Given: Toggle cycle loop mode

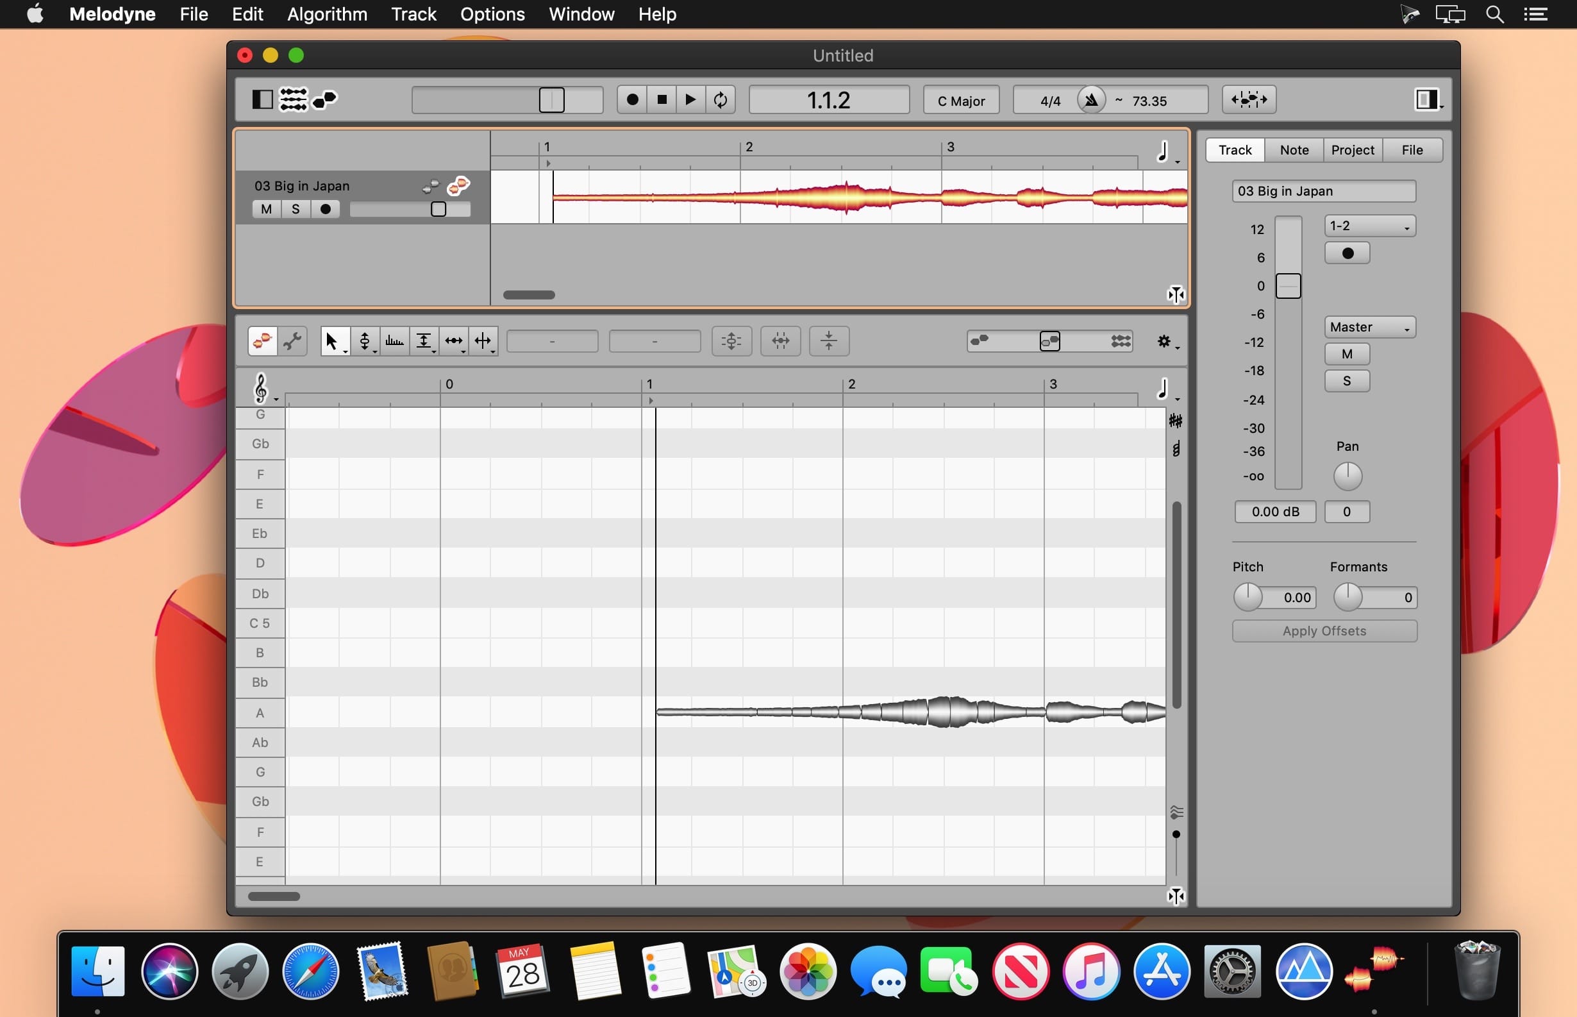Looking at the screenshot, I should click(x=720, y=100).
